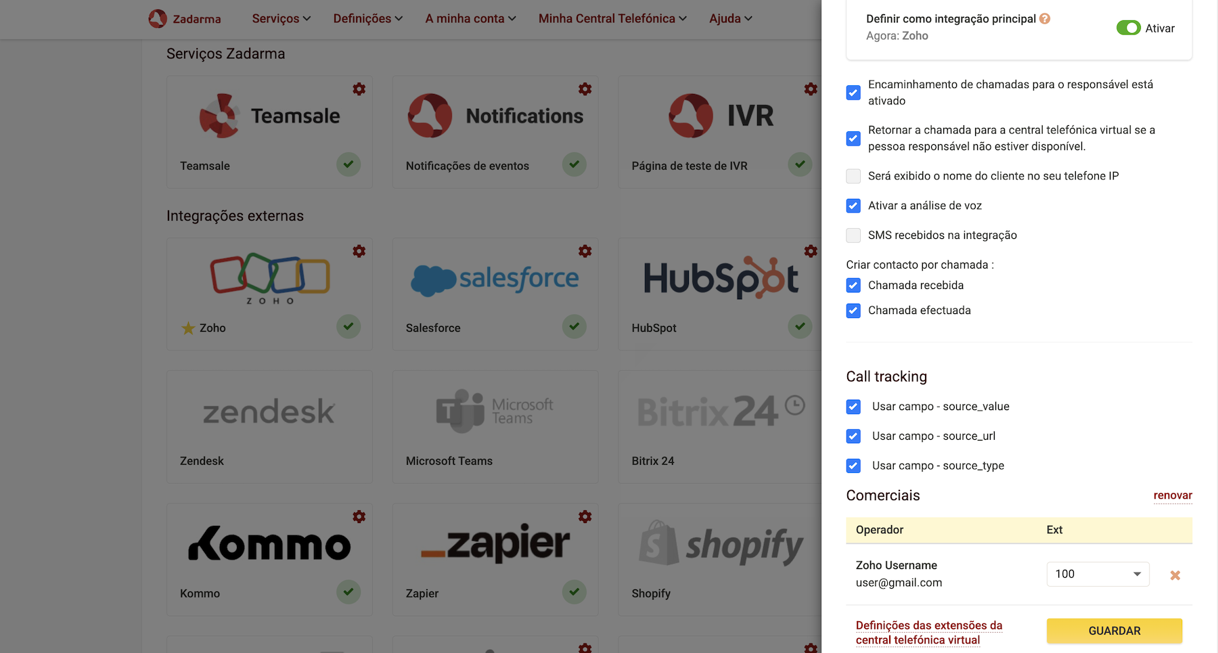Open settings gear on Teamsale card
This screenshot has width=1218, height=653.
(x=359, y=89)
